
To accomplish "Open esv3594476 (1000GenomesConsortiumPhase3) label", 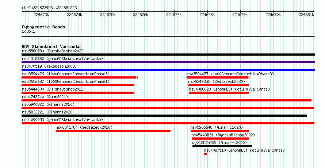I will coord(66,74).
